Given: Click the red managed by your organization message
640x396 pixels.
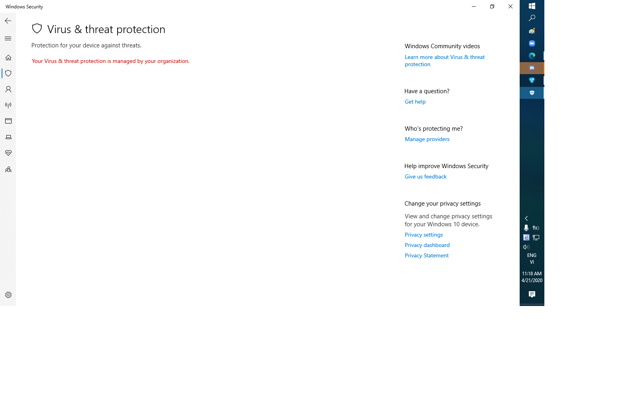Looking at the screenshot, I should (x=110, y=61).
